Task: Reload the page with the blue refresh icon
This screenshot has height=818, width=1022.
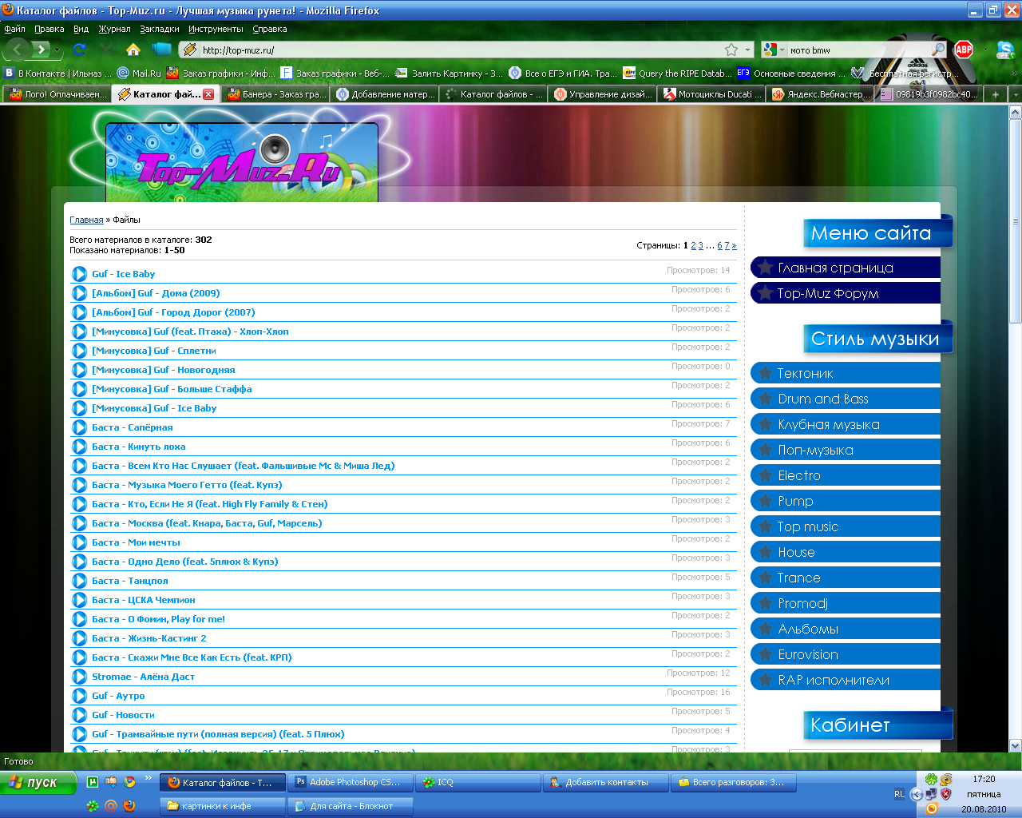Action: point(79,50)
